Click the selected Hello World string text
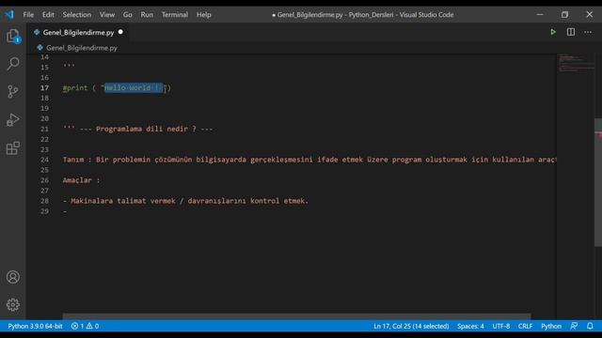 coord(134,87)
